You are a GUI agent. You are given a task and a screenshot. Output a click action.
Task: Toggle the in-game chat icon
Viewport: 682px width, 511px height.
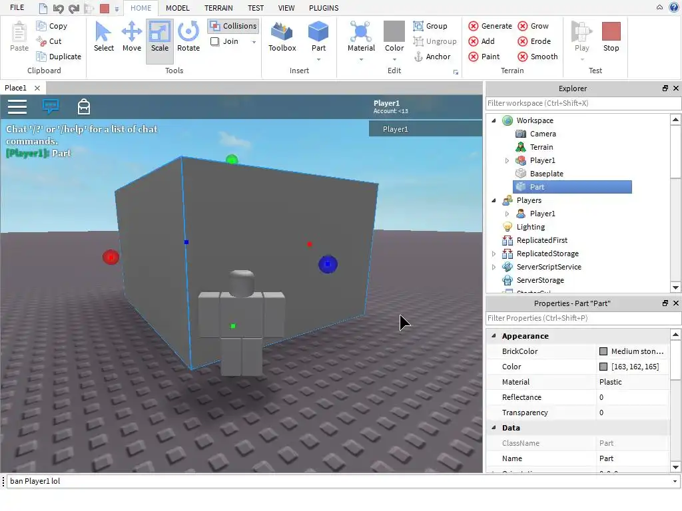tap(51, 106)
